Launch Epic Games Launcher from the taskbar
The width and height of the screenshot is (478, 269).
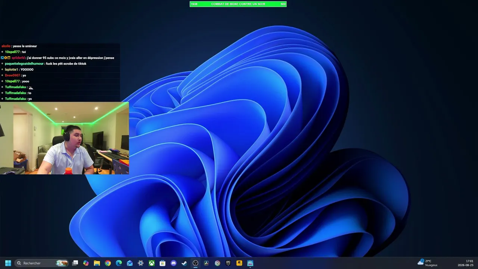(228, 263)
